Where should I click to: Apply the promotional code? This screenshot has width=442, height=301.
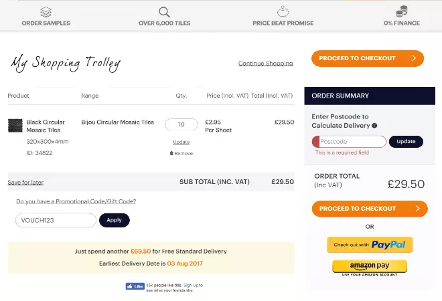(x=114, y=220)
